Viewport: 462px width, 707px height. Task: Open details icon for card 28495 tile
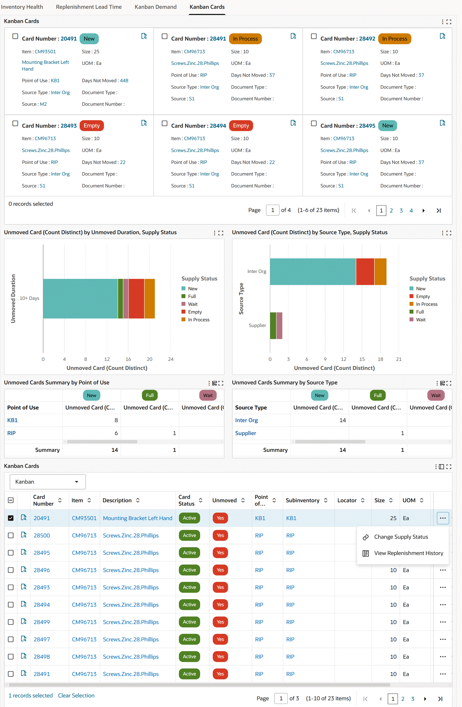click(x=442, y=123)
